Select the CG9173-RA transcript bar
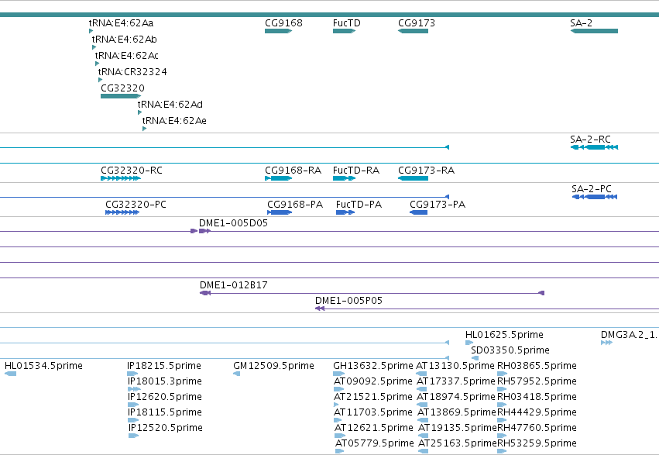Screen dimensions: 659x455 coord(414,178)
